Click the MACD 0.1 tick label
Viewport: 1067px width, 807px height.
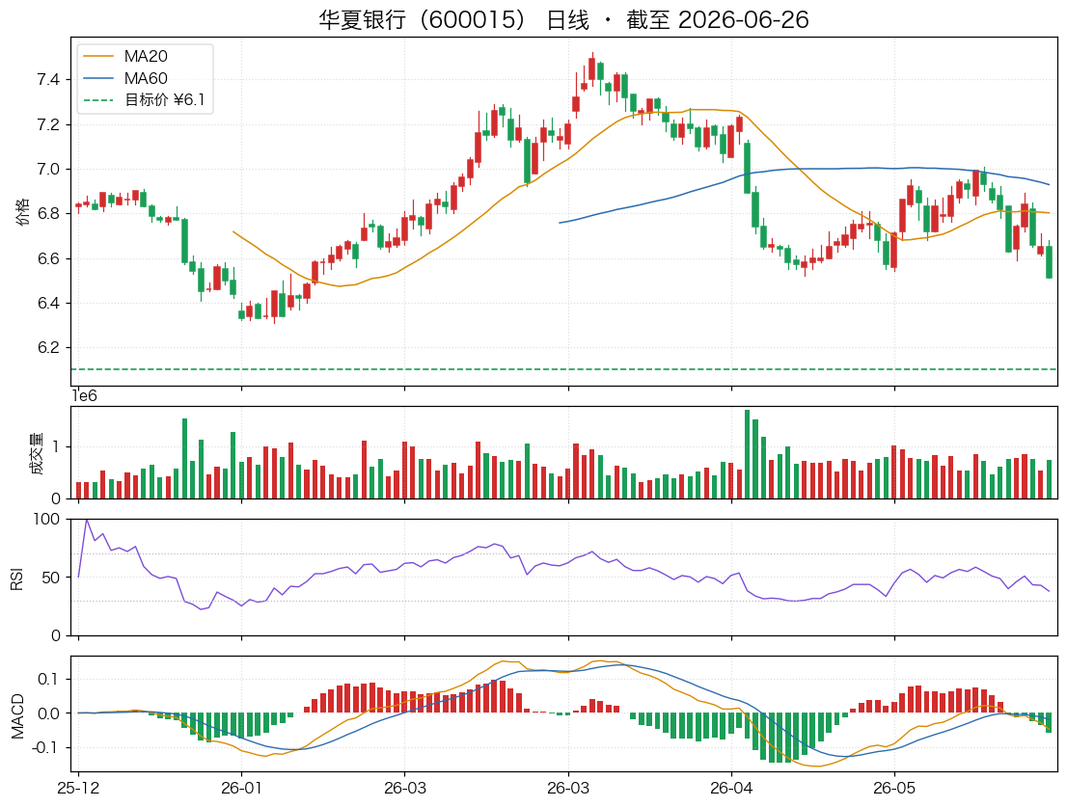tap(47, 679)
